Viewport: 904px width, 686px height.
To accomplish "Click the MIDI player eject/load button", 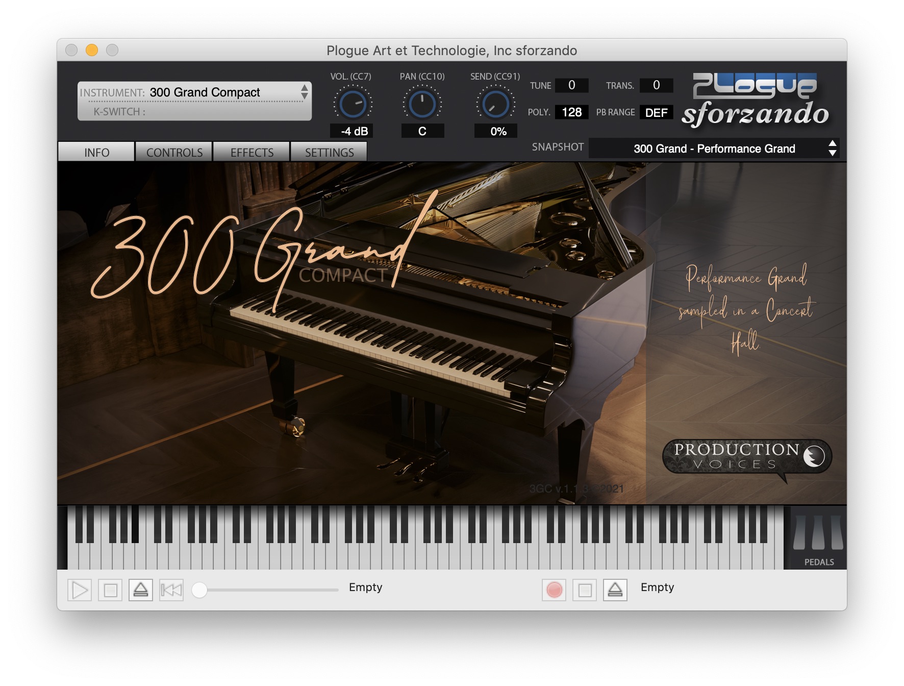I will [141, 591].
